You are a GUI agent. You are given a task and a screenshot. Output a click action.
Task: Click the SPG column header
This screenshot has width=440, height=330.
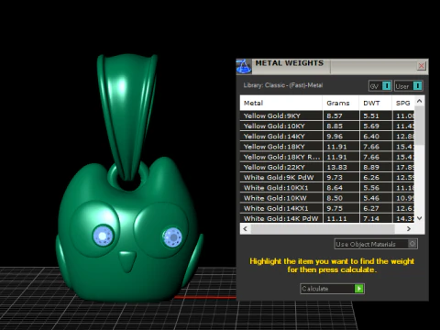[403, 103]
